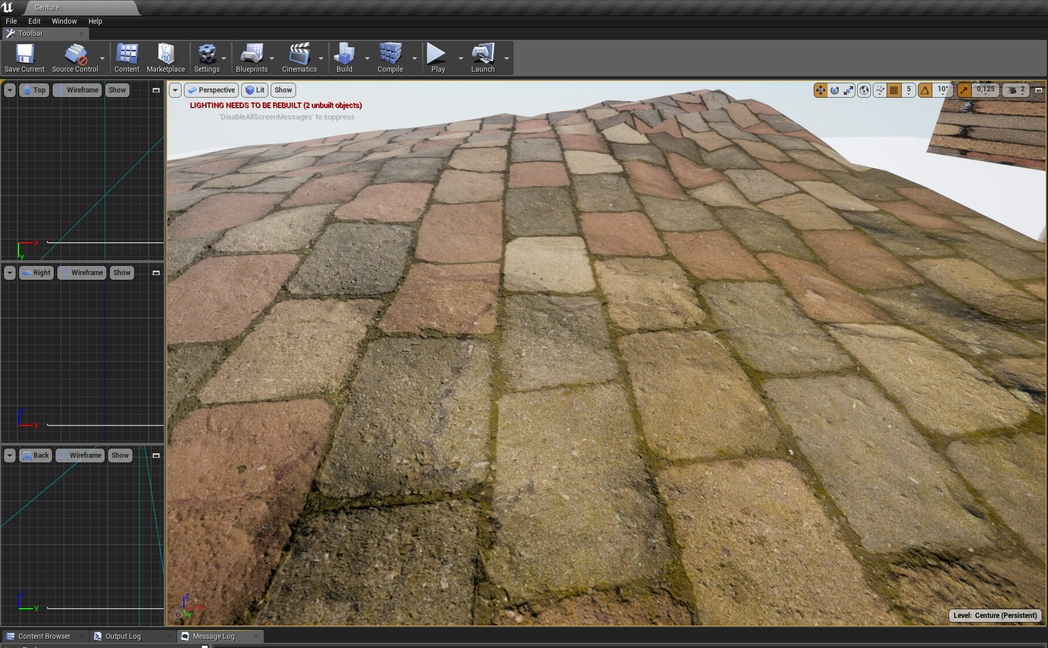This screenshot has height=648, width=1048.
Task: Toggle rotation snapping at 10 degrees
Action: (x=924, y=90)
